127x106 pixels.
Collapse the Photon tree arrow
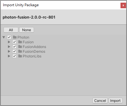(4, 37)
